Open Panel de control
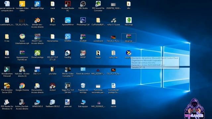The width and height of the screenshot is (212, 119). coord(83,71)
